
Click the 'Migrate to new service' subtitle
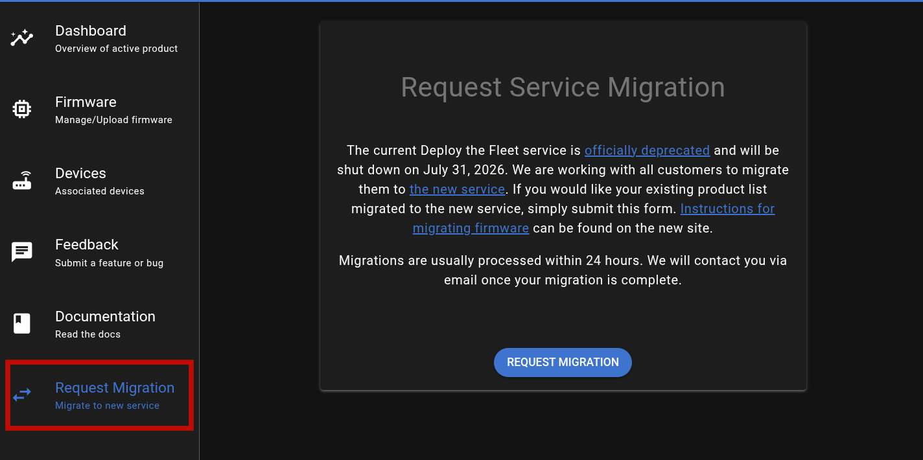(x=106, y=405)
